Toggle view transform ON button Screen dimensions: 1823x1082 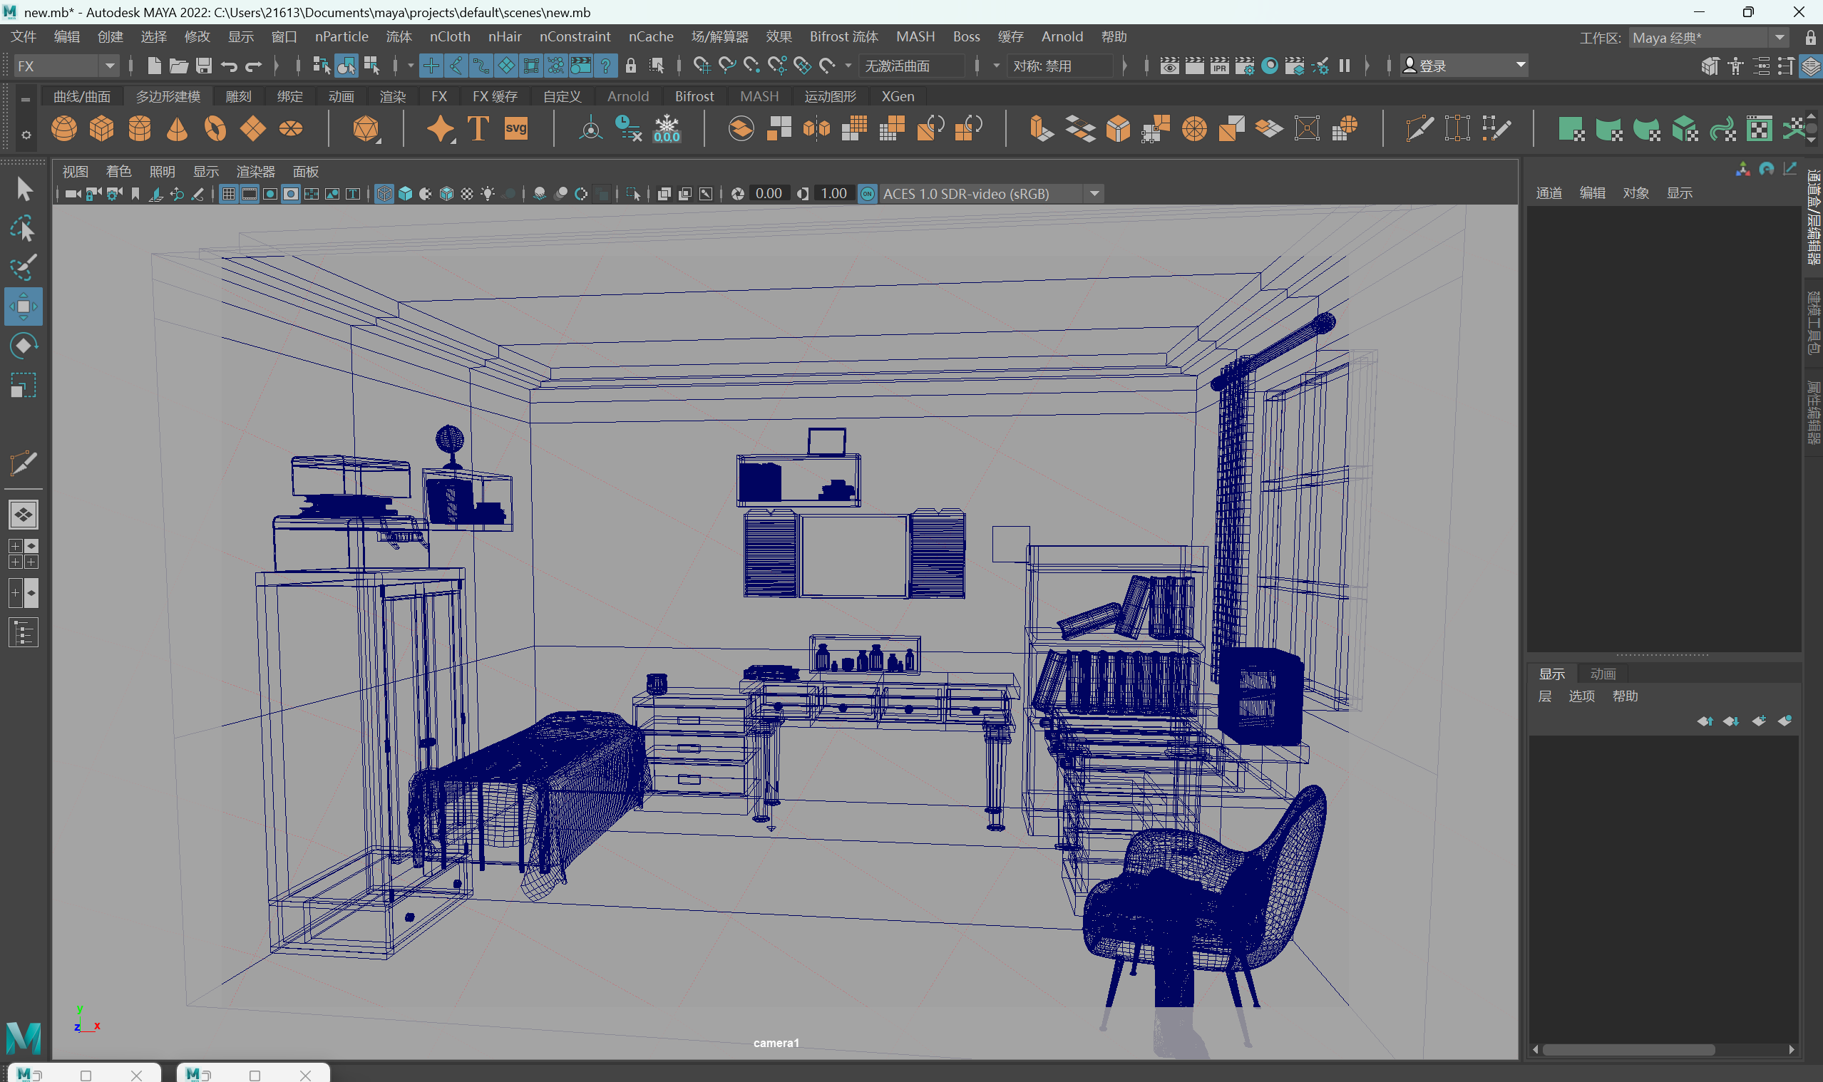tap(867, 194)
